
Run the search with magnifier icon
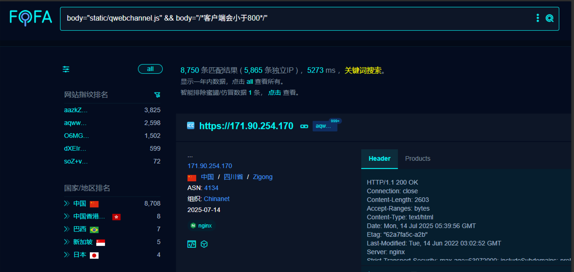point(549,18)
